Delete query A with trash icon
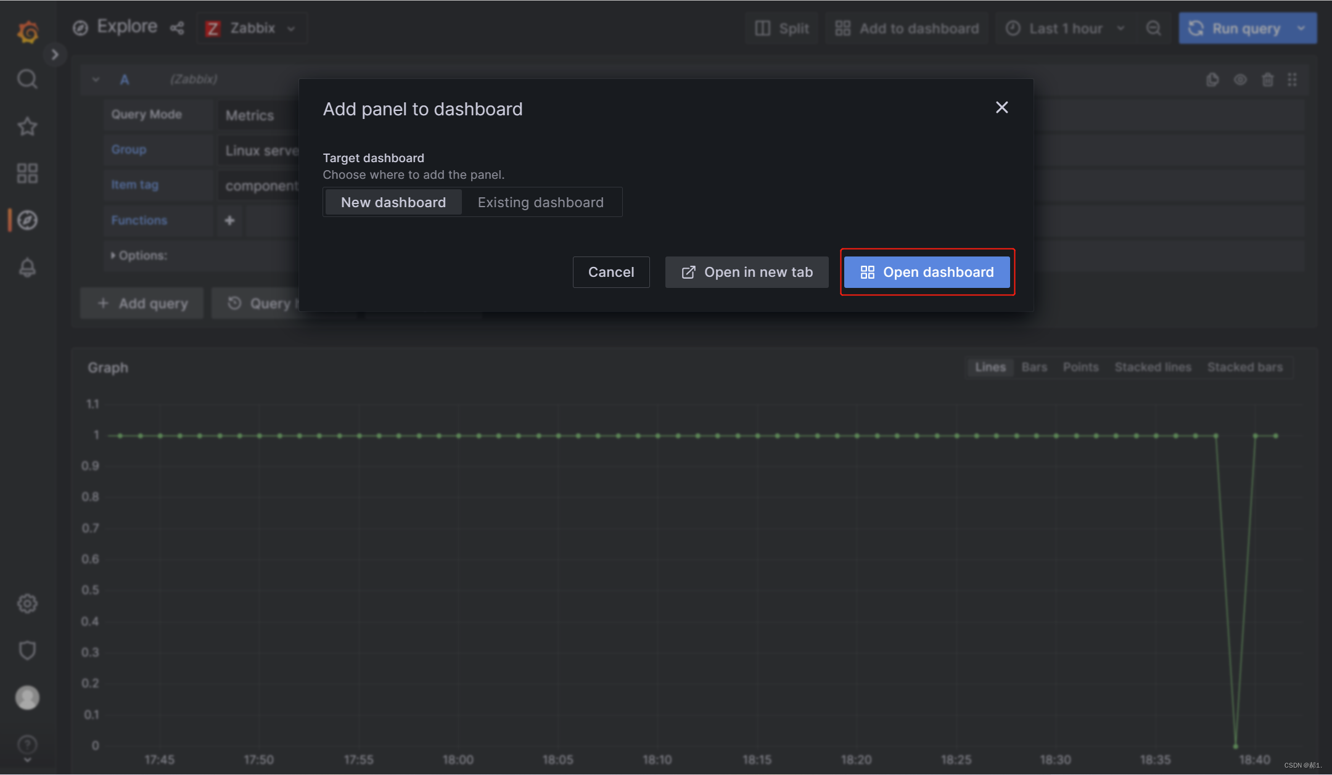The height and width of the screenshot is (775, 1332). coord(1267,80)
